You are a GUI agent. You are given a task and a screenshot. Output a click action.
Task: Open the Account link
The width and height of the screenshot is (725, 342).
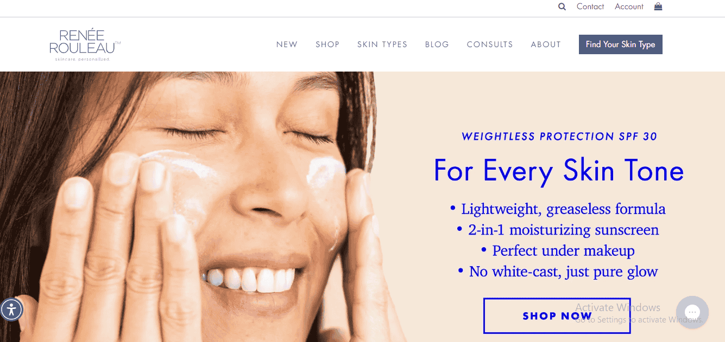(x=629, y=7)
